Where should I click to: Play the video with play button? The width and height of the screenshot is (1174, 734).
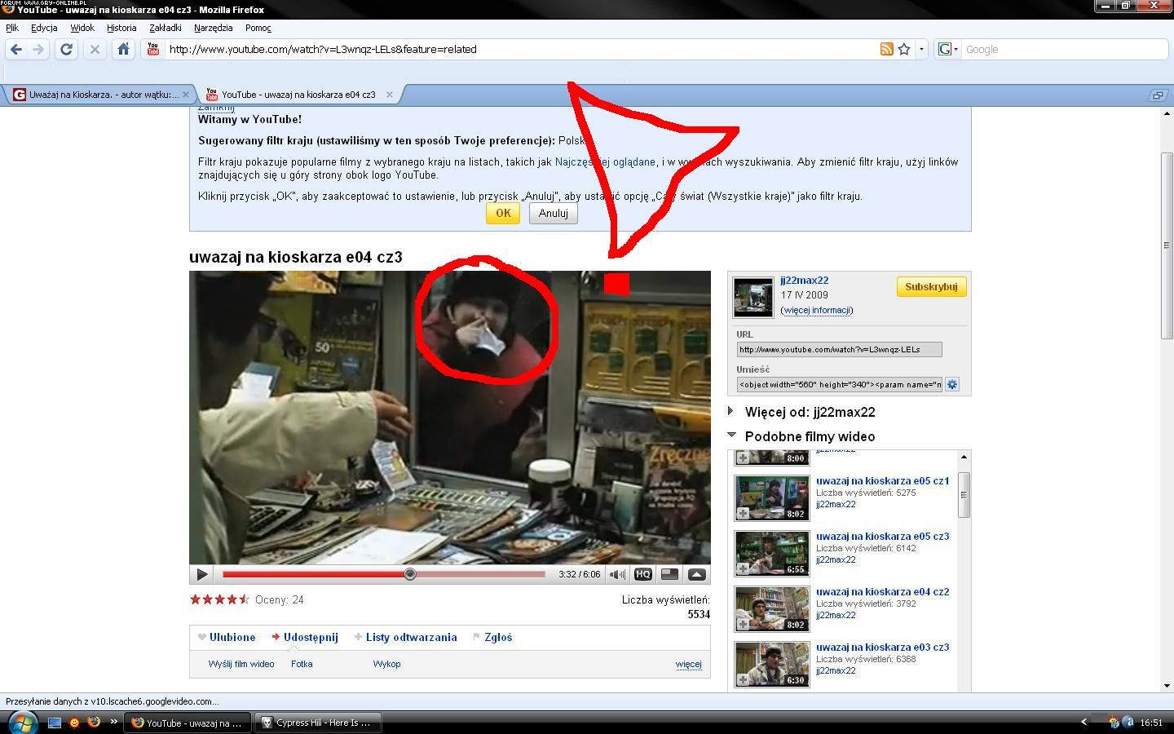202,574
